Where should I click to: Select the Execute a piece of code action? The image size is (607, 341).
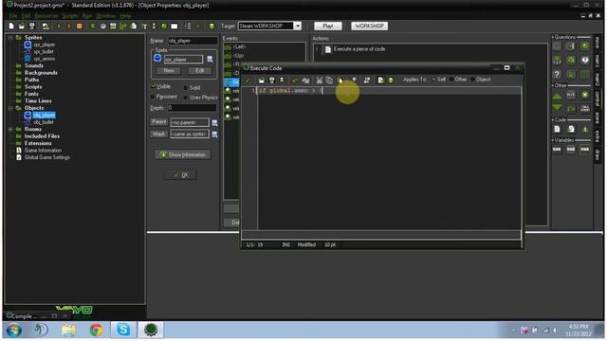tap(359, 49)
